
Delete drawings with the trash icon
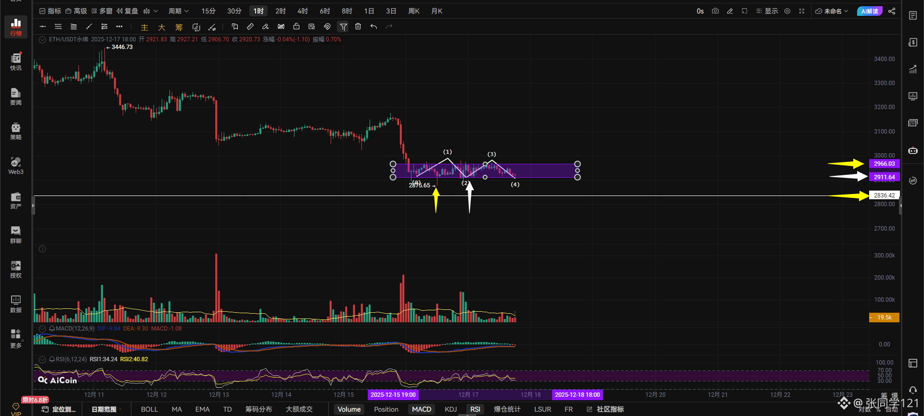358,26
